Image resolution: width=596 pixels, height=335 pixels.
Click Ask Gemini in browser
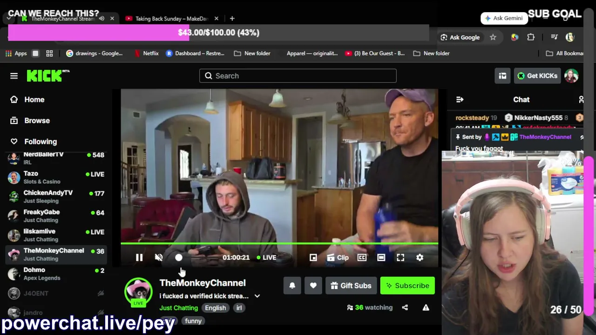504,18
